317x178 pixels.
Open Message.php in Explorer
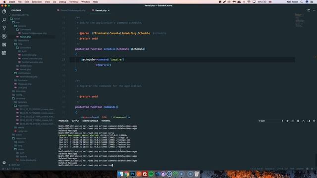click(x=24, y=84)
